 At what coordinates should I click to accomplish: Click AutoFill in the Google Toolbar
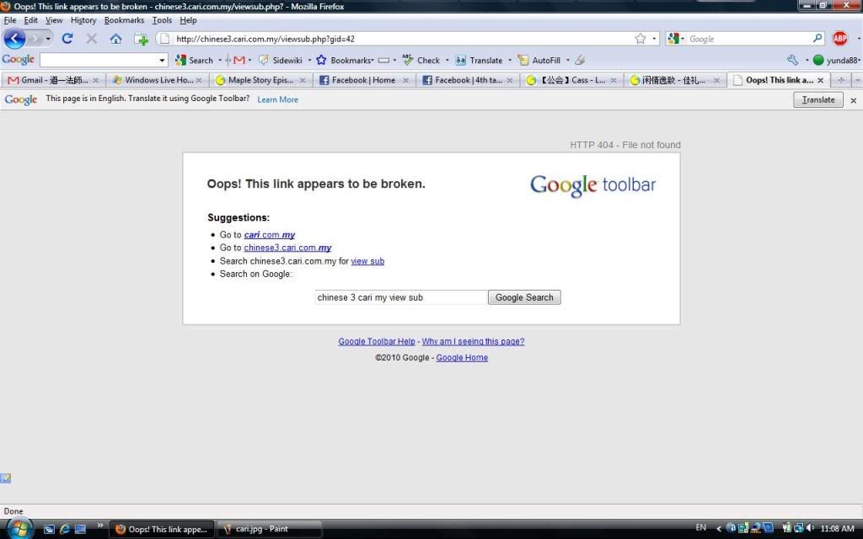pos(539,60)
